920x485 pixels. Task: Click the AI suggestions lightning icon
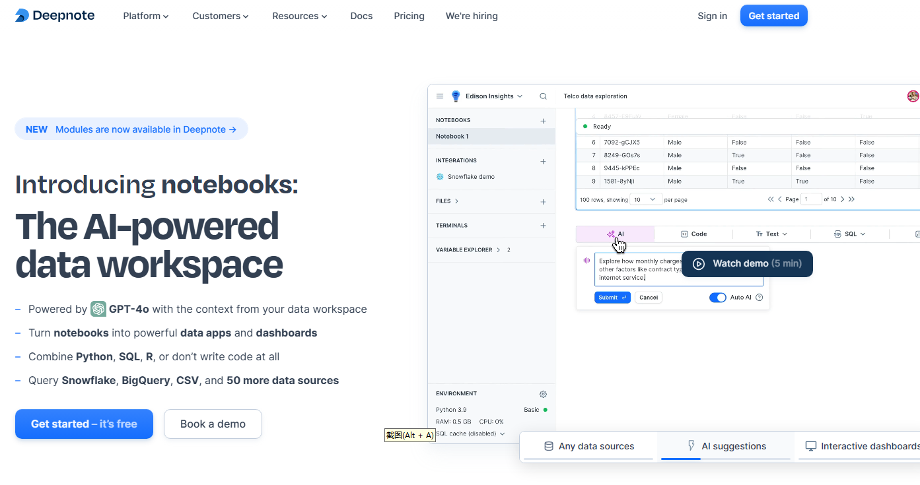coord(691,446)
